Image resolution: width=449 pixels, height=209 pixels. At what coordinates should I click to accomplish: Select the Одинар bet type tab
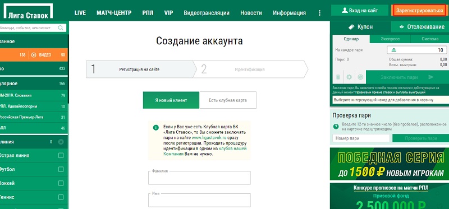click(351, 39)
